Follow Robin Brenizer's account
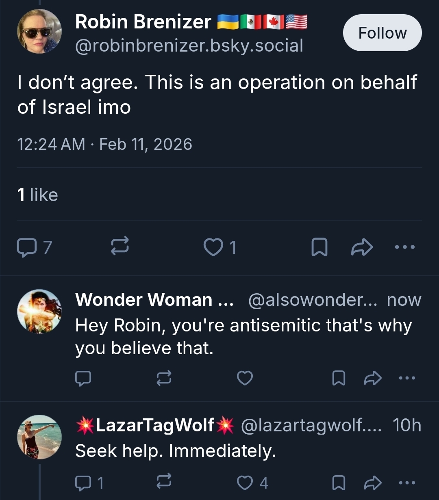The image size is (439, 500). 382,33
